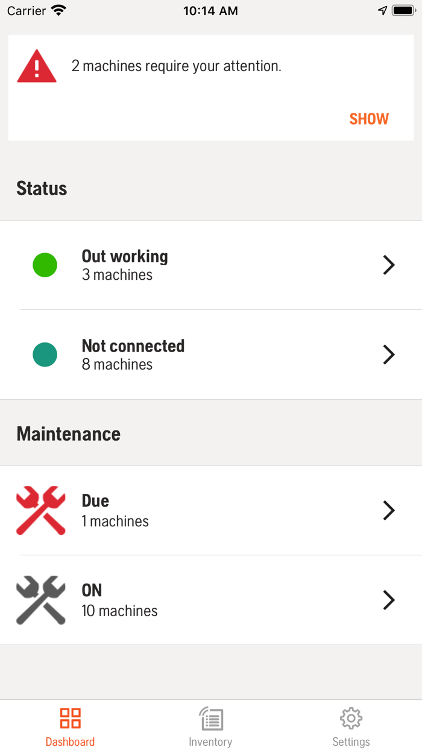The image size is (422, 750).
Task: Open the Not connected machines title
Action: coord(133,346)
